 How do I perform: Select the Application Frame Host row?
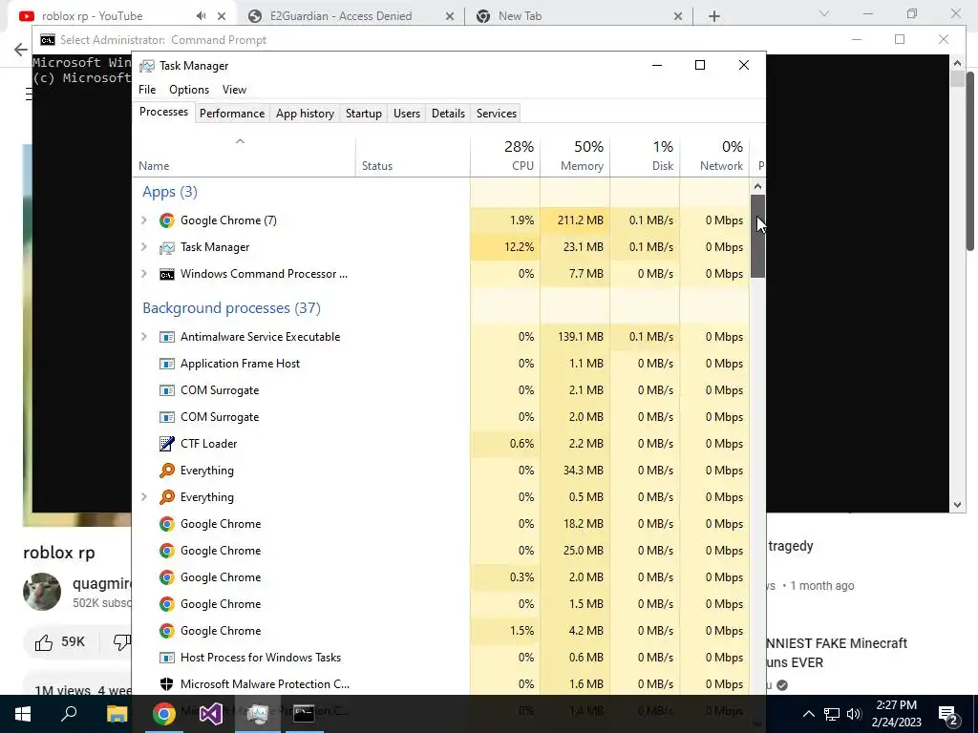click(x=441, y=364)
